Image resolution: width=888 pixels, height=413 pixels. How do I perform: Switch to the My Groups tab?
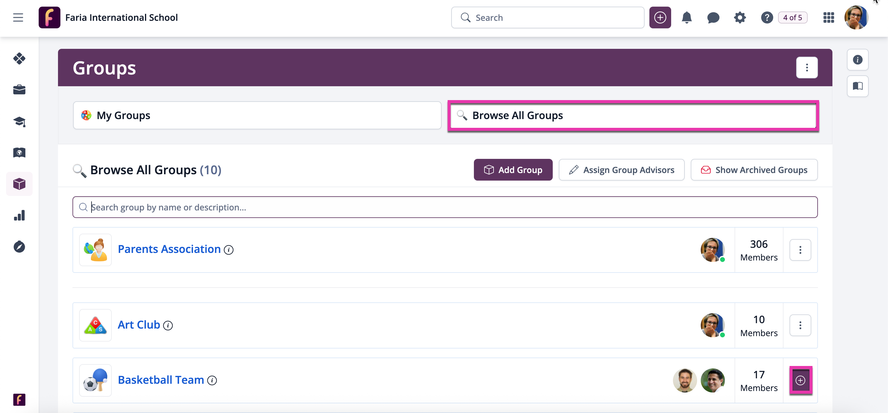(257, 115)
